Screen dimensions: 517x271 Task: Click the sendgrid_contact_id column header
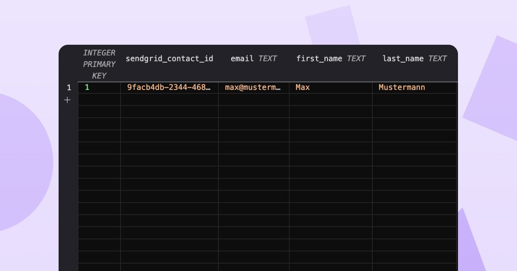click(170, 59)
